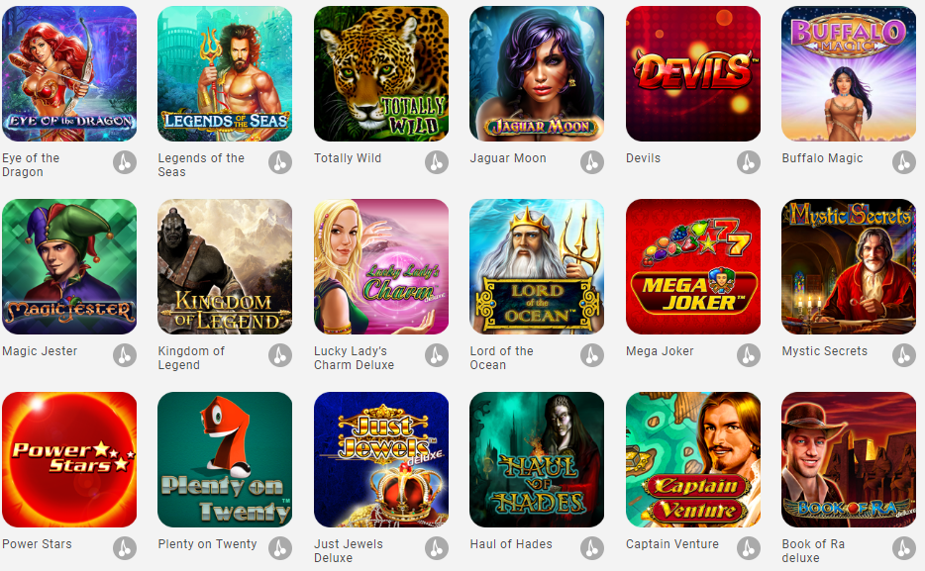Click the cherry icon next to Totally Wild
The width and height of the screenshot is (925, 571).
coord(437,162)
